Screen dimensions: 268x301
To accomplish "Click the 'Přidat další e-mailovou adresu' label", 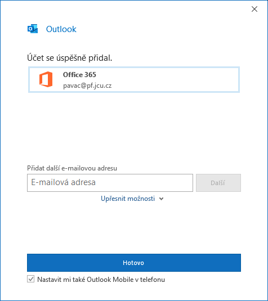I will [72, 168].
